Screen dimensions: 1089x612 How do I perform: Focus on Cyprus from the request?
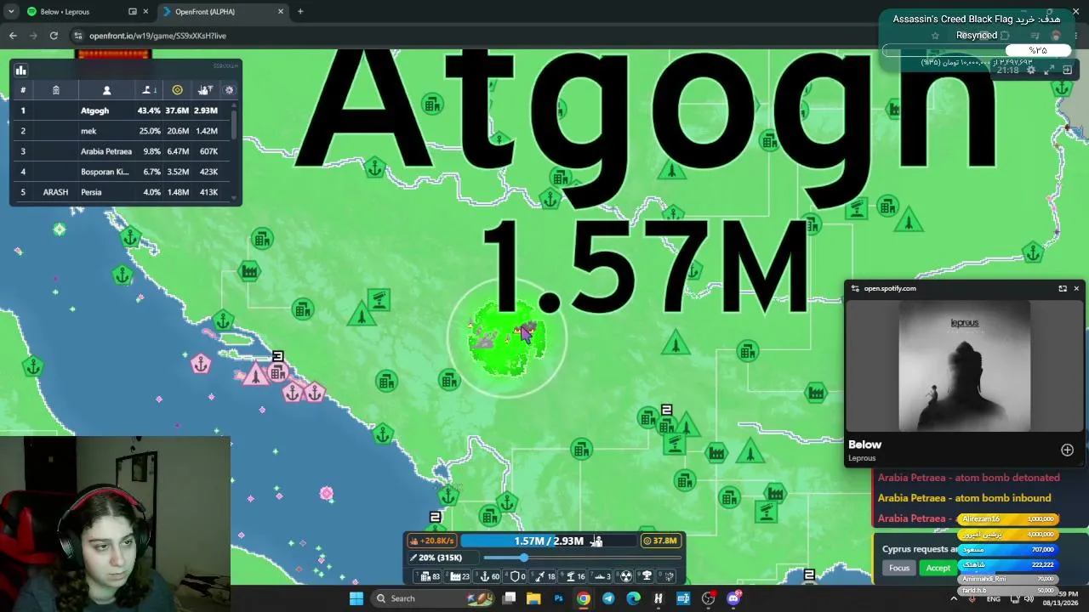(x=899, y=568)
